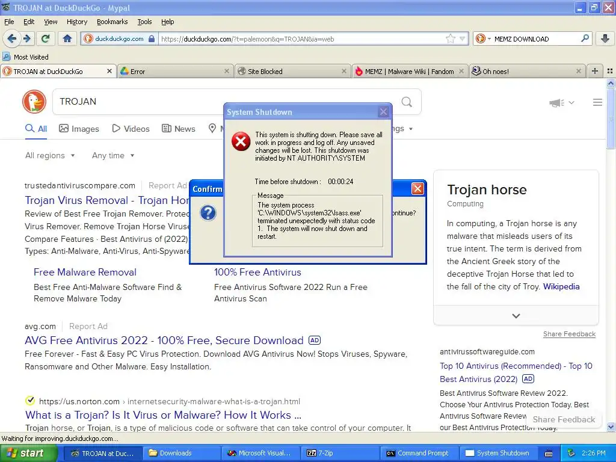Close the Site Blocked tab
Image resolution: width=616 pixels, height=462 pixels.
[x=343, y=71]
